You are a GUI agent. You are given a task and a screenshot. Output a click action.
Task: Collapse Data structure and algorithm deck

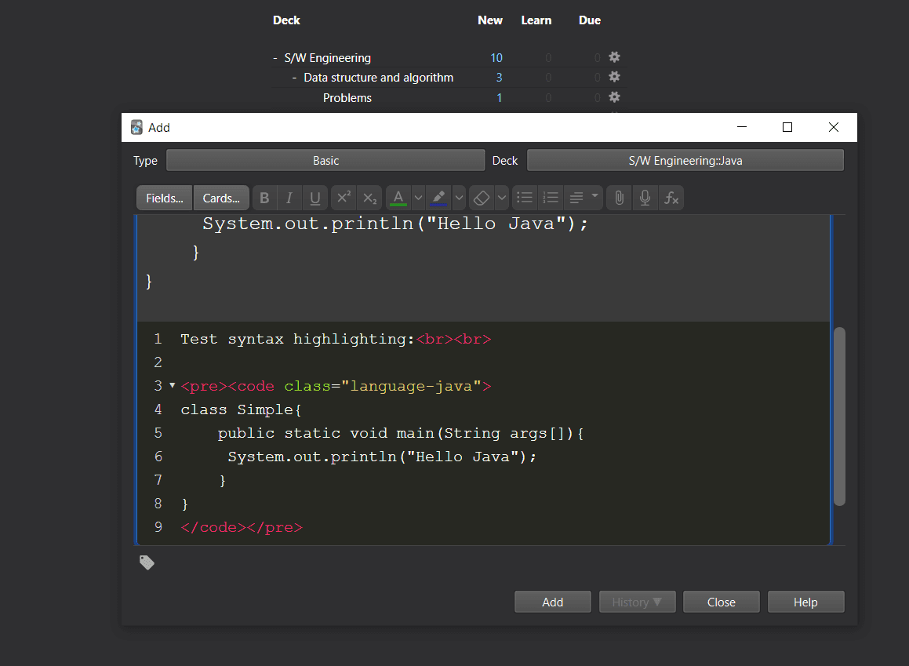point(294,78)
